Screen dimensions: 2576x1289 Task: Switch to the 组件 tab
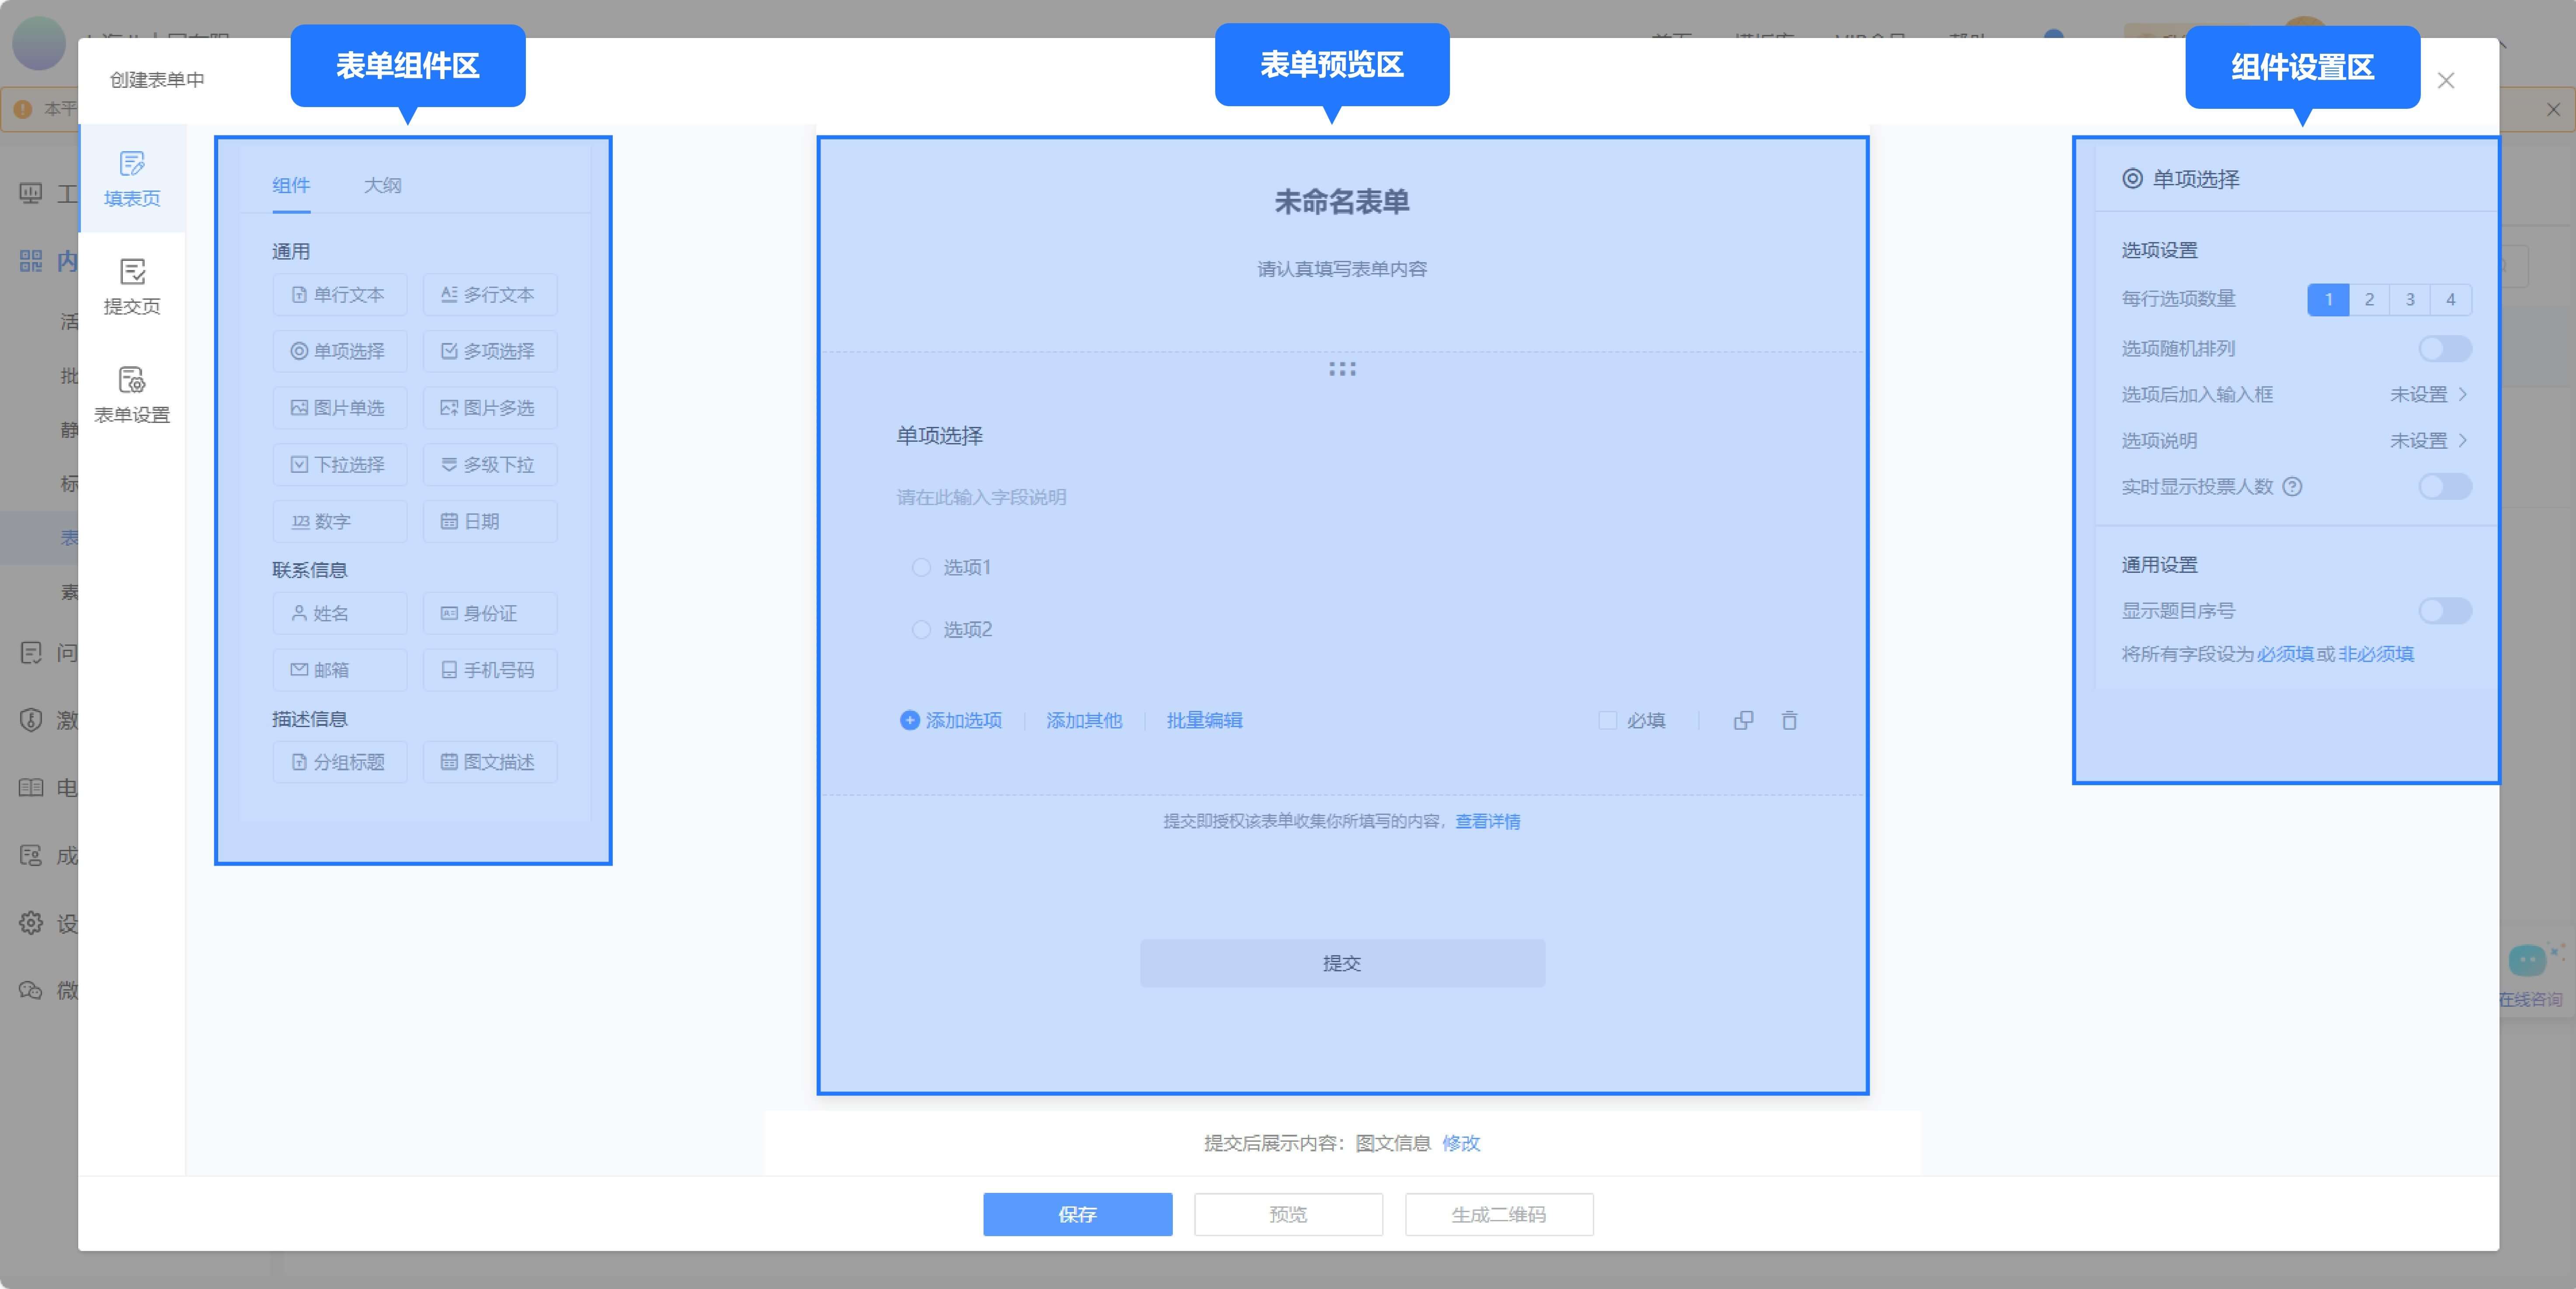(291, 185)
